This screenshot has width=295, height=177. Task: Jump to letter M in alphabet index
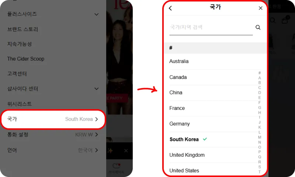(260, 137)
